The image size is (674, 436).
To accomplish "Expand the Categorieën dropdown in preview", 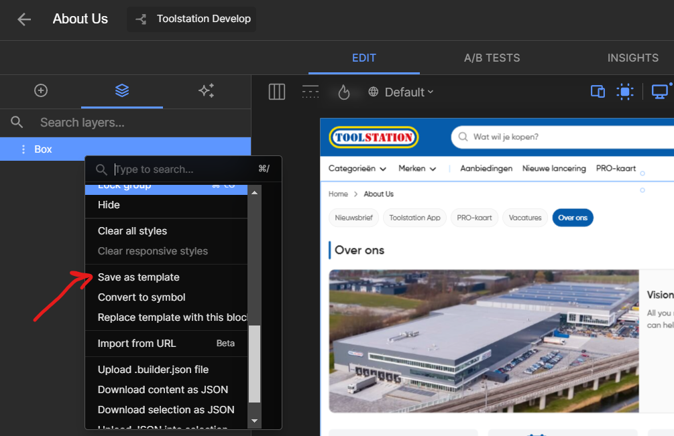I will tap(357, 169).
